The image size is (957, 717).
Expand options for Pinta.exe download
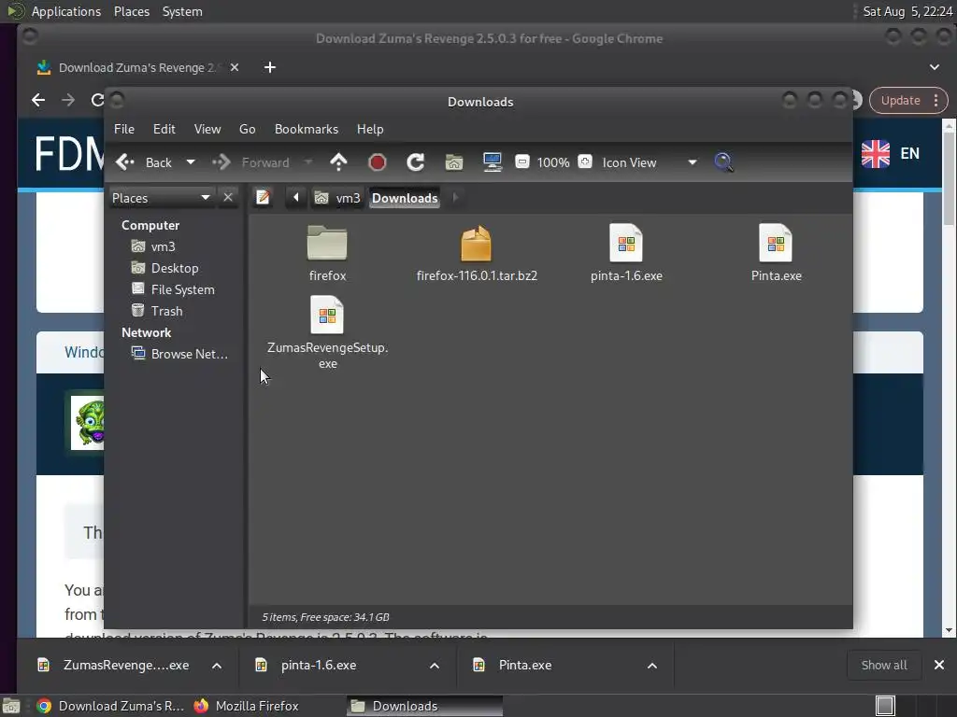(x=651, y=665)
